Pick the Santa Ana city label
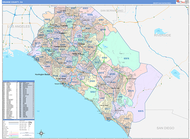This screenshot has height=139, width=190. tap(77, 54)
